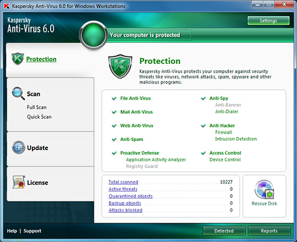Open Backup objects link

(x=125, y=203)
